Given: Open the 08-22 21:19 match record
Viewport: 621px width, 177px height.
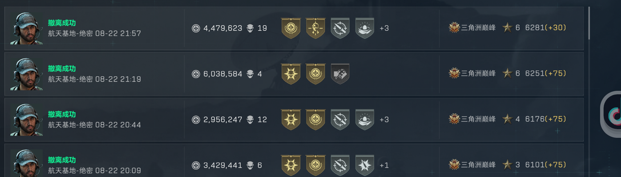Looking at the screenshot, I should (94, 74).
